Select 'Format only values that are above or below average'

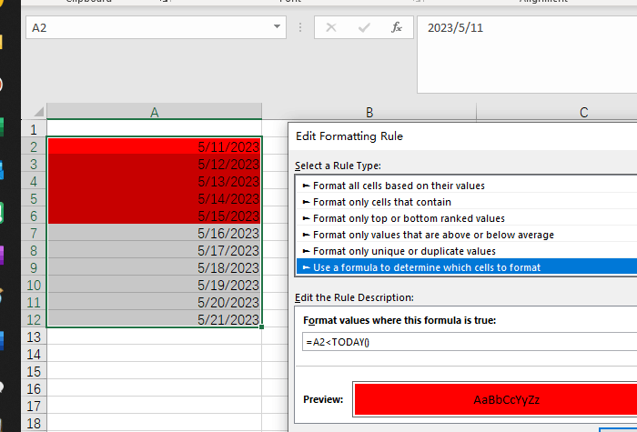467,235
